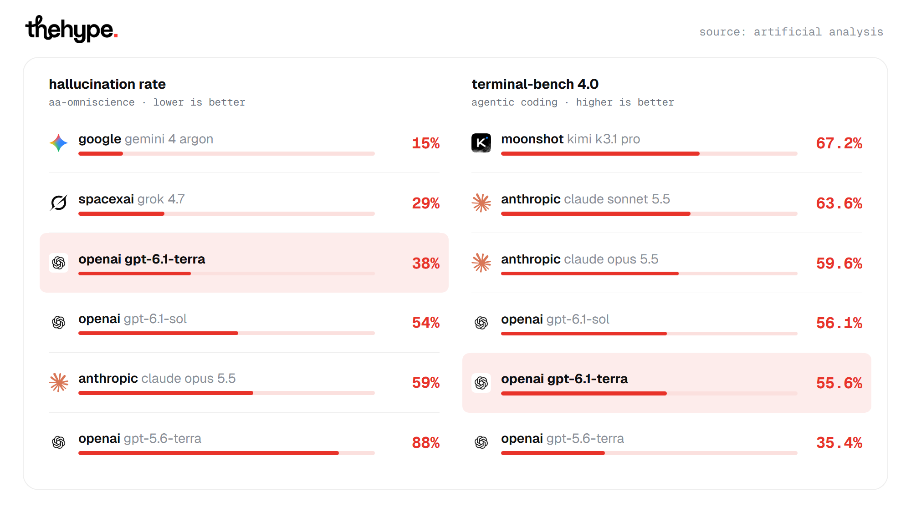Click the 67.2% terminal-bench score

(839, 143)
